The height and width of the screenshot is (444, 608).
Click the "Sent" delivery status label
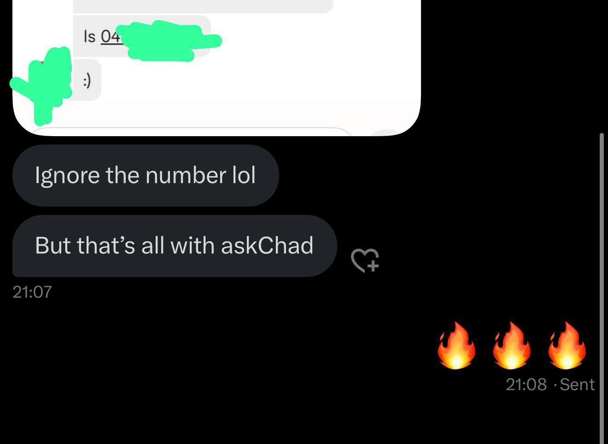coord(577,384)
